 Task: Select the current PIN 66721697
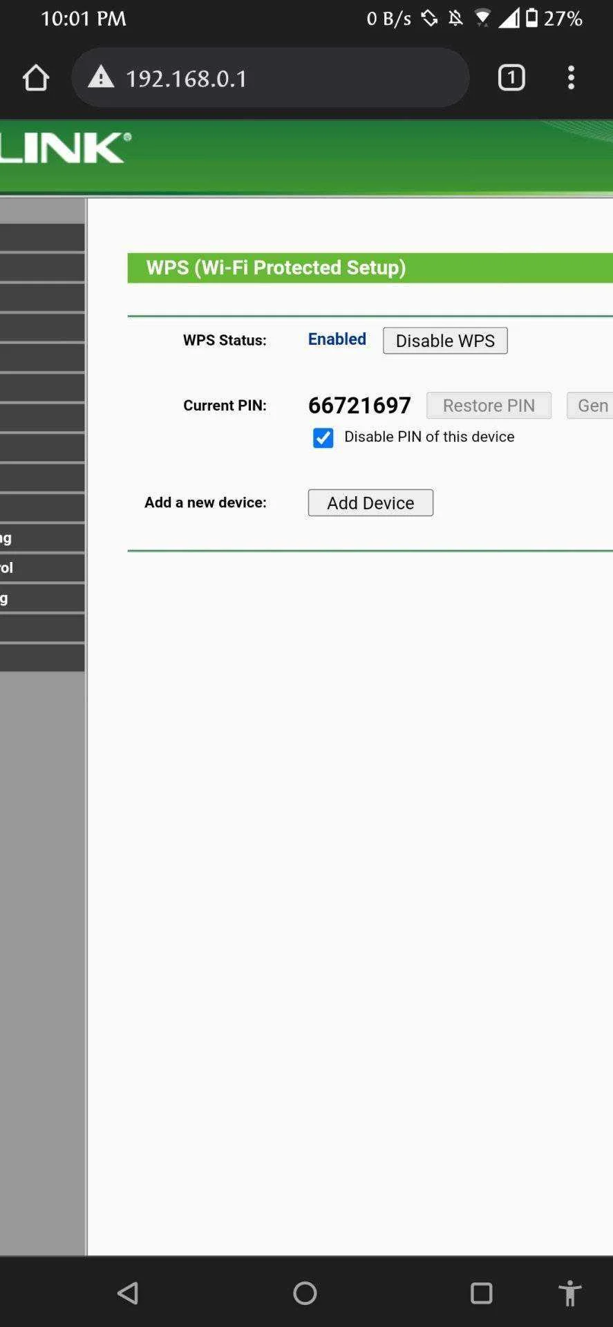coord(359,405)
